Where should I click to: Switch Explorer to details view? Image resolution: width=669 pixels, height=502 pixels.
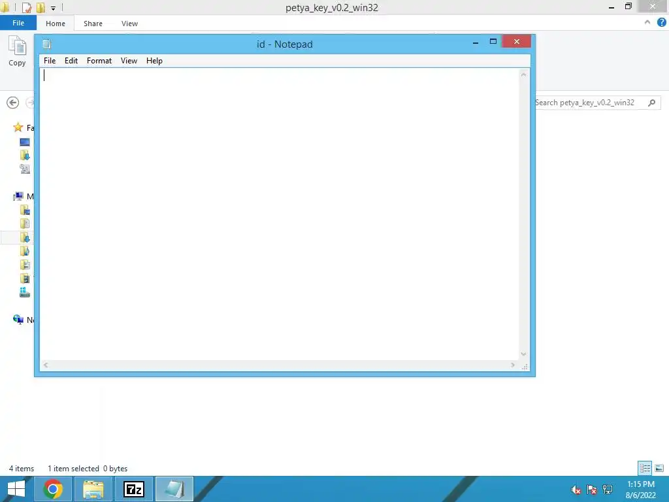click(645, 468)
